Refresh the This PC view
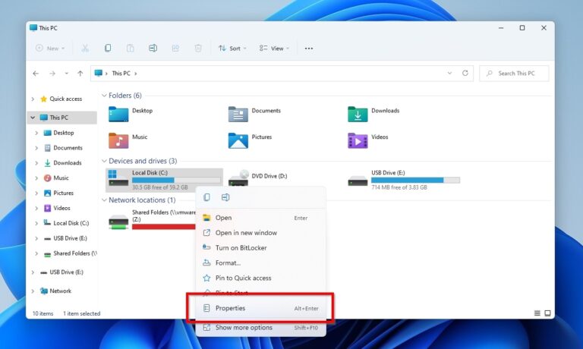 click(465, 74)
